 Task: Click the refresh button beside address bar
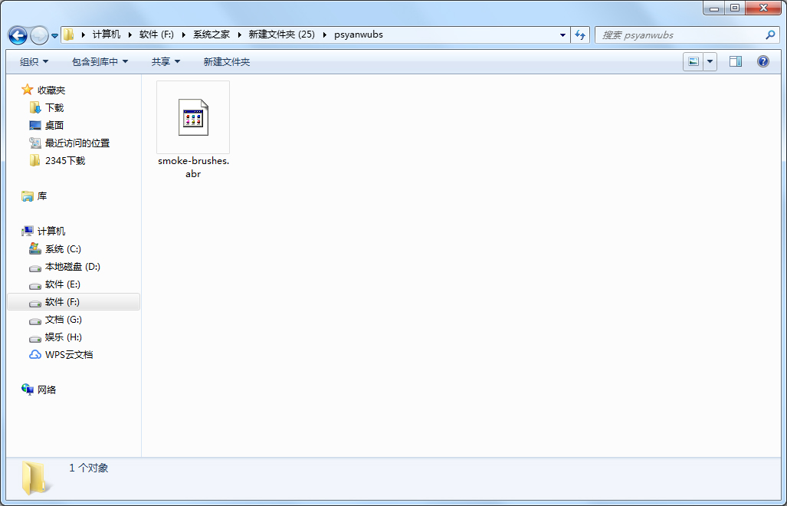[x=580, y=35]
